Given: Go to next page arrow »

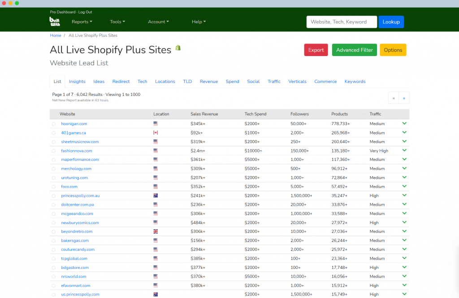Looking at the screenshot, I should [x=404, y=98].
